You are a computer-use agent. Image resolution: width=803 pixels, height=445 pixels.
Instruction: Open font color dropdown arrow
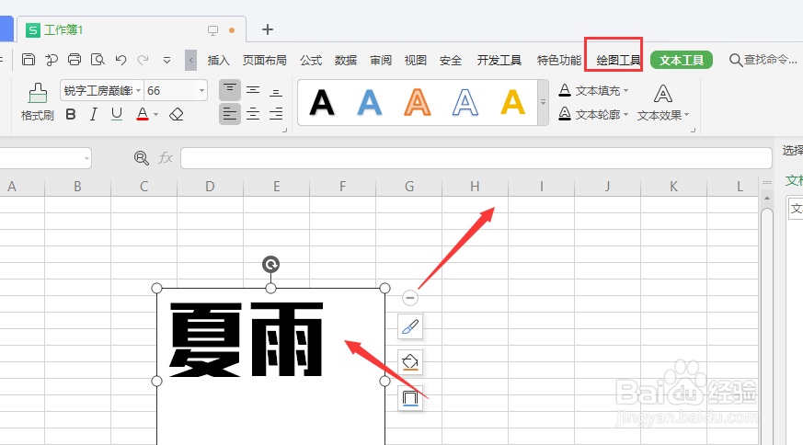(x=155, y=115)
